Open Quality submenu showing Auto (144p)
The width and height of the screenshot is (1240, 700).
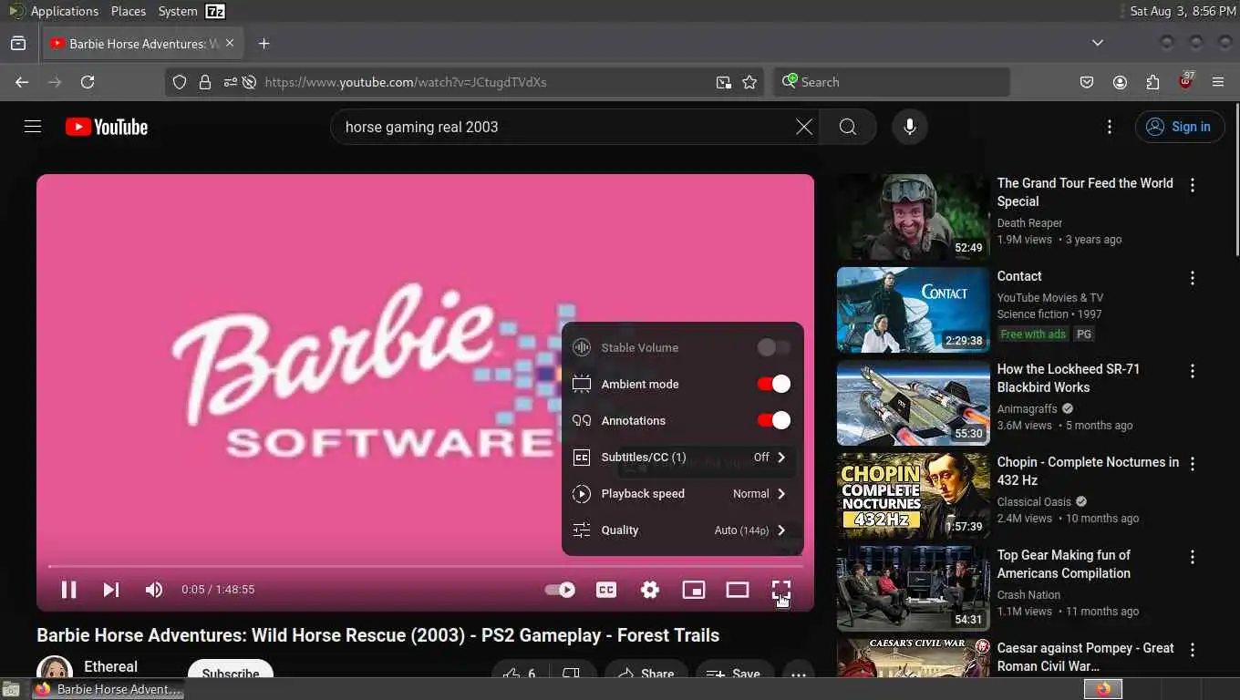682,530
